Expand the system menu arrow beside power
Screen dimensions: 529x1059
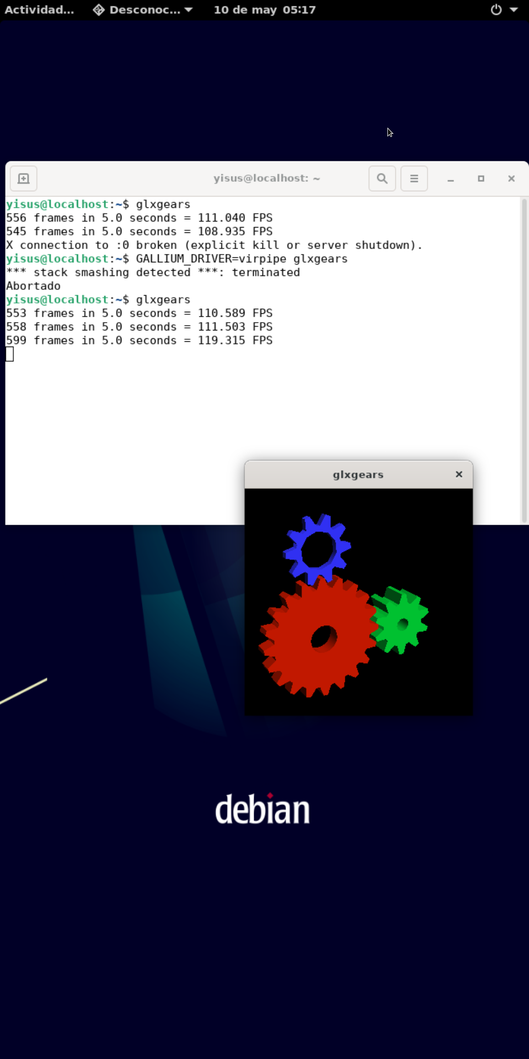coord(514,10)
